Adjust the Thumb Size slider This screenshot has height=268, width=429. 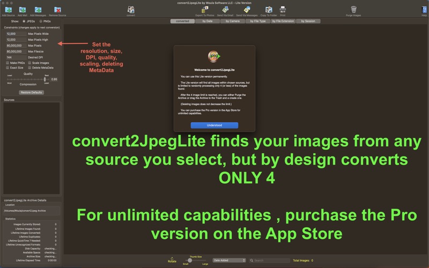tap(195, 260)
